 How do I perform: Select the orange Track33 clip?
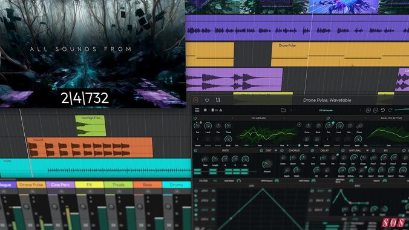click(90, 148)
